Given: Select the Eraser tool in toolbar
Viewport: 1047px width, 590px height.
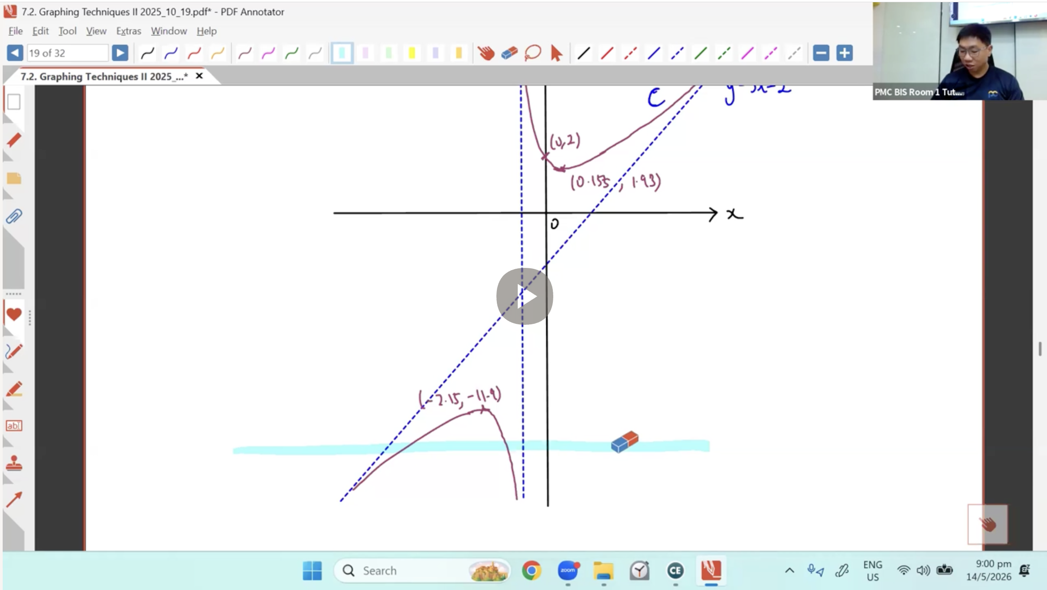Looking at the screenshot, I should [509, 53].
